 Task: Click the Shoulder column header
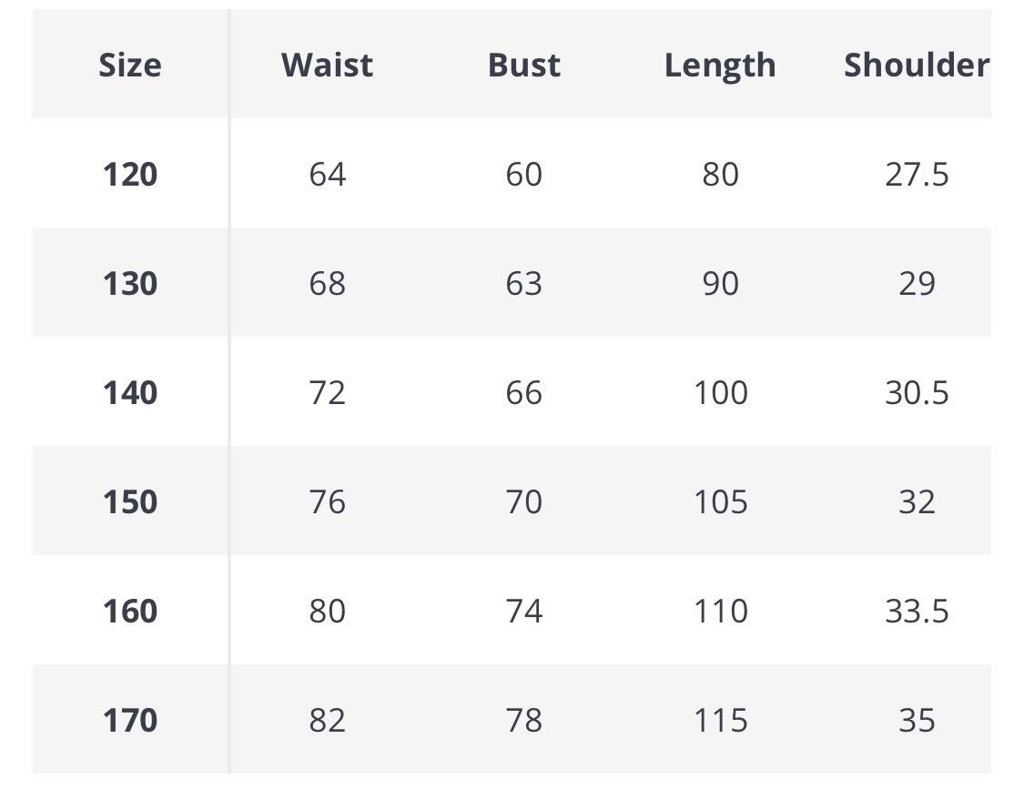click(917, 66)
